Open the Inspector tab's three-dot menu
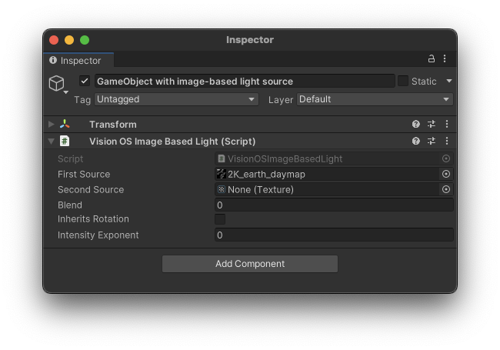The width and height of the screenshot is (500, 350). click(x=445, y=59)
